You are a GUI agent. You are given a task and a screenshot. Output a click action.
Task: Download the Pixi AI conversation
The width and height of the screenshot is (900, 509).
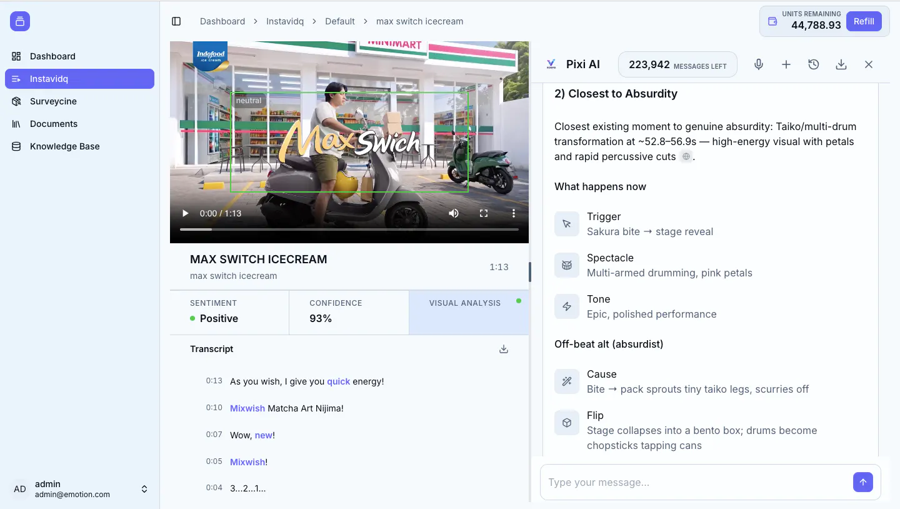pyautogui.click(x=841, y=64)
